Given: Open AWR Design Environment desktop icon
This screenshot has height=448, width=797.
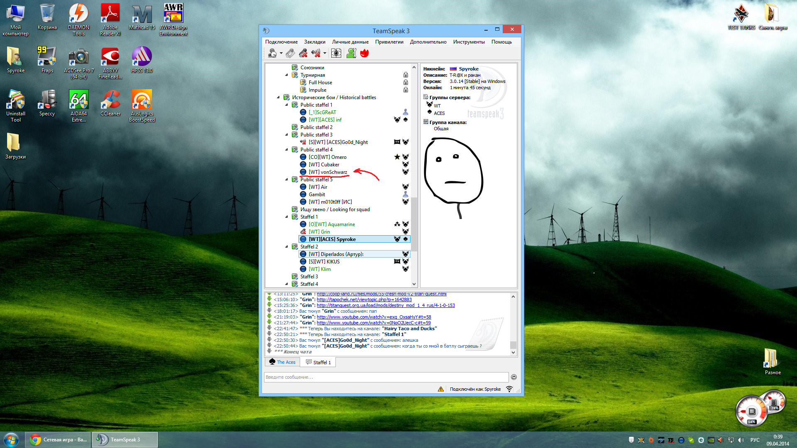Looking at the screenshot, I should 174,19.
